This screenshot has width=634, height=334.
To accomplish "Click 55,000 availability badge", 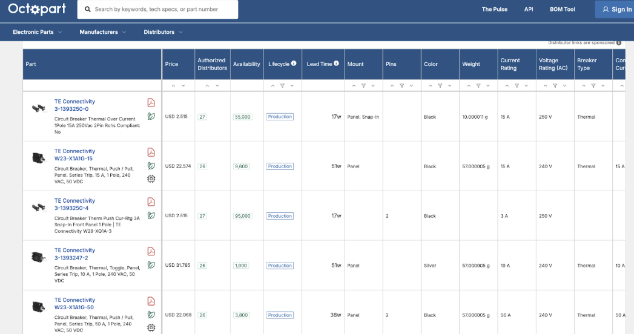I will 243,117.
